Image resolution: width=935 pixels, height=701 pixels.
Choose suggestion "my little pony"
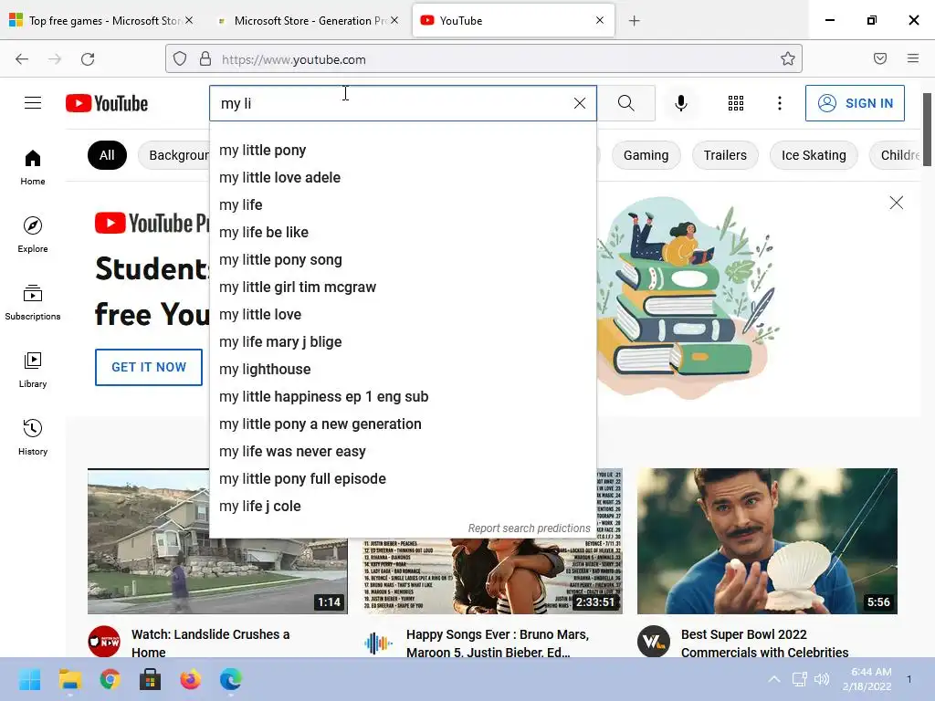[x=403, y=151]
